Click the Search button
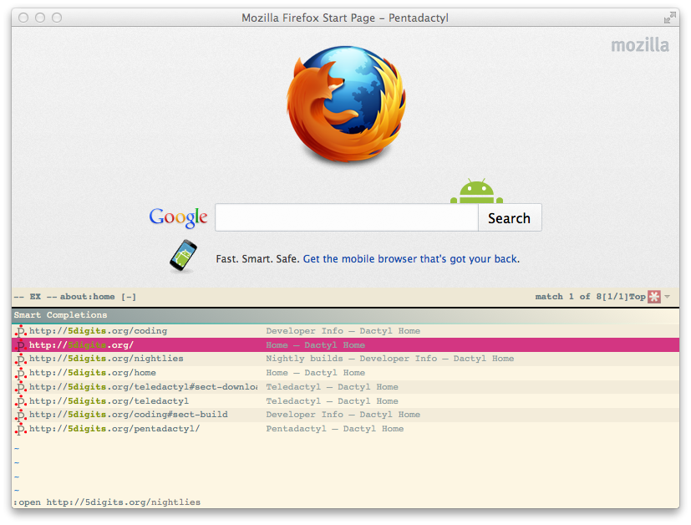The image size is (691, 525). pos(510,217)
